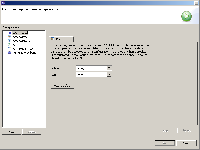Click the Revert button

click(187, 130)
